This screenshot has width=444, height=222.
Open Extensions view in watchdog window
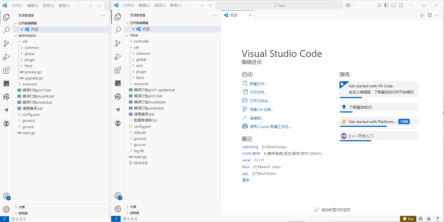pyautogui.click(x=6, y=70)
